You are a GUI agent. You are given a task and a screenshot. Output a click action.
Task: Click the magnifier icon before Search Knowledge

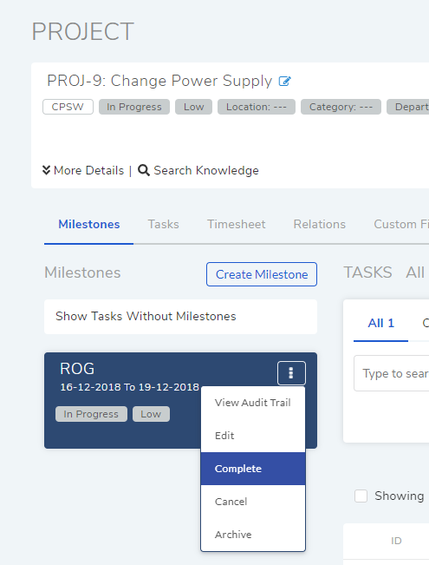(144, 170)
